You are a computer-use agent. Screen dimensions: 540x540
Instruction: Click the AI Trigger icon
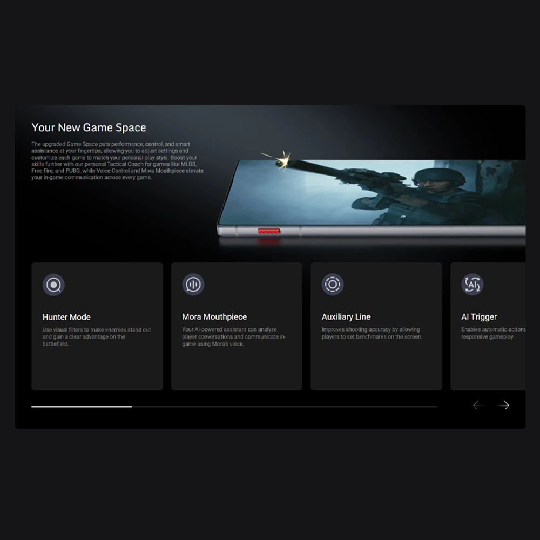click(472, 285)
